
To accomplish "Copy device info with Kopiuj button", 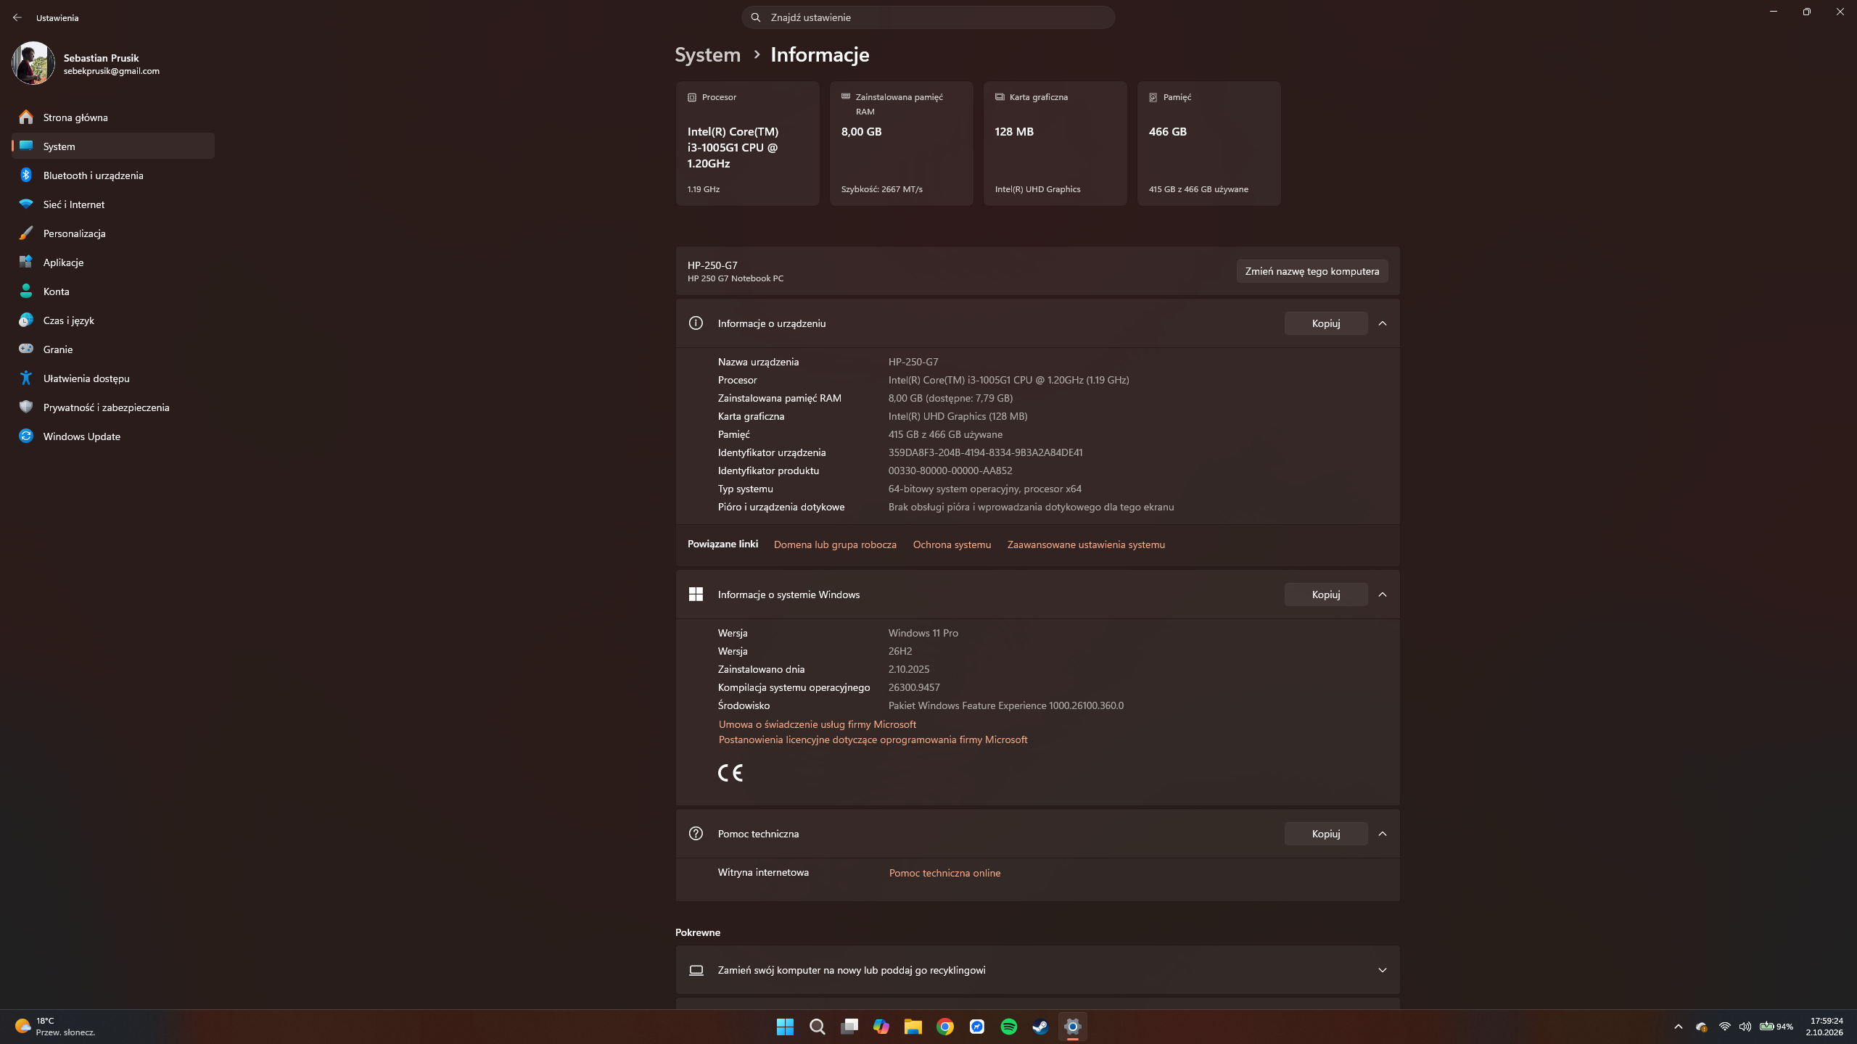I will (x=1325, y=323).
